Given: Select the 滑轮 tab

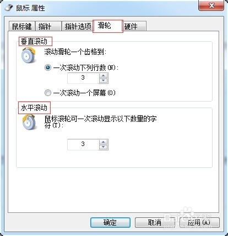Looking at the screenshot, I should [x=108, y=26].
